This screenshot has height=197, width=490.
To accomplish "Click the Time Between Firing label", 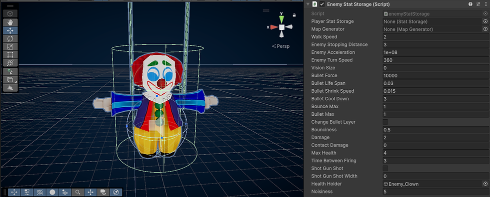I will pyautogui.click(x=334, y=161).
